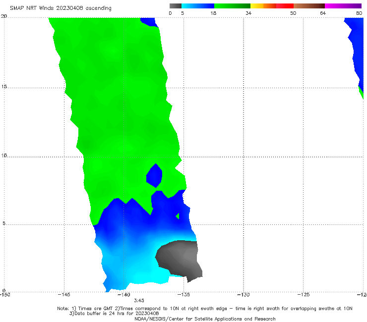Click the latitude axis label '10'
367x322 pixels.
tap(4, 155)
